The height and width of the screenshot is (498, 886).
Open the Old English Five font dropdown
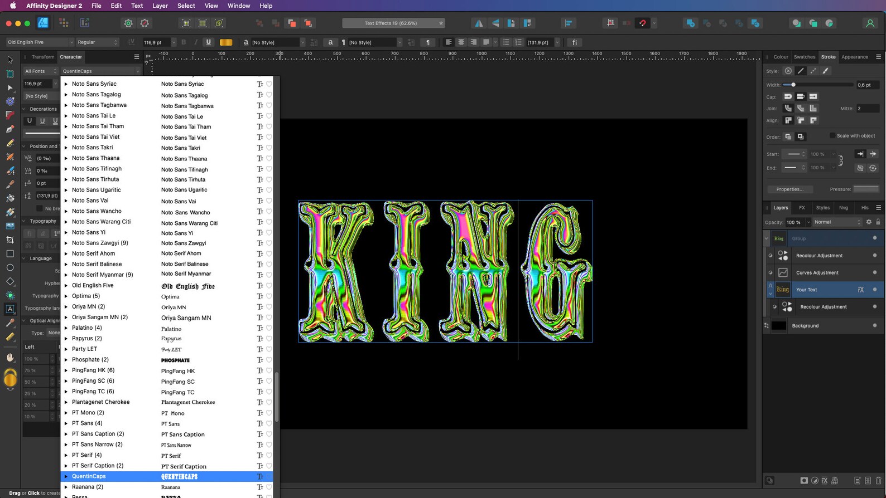pos(40,42)
